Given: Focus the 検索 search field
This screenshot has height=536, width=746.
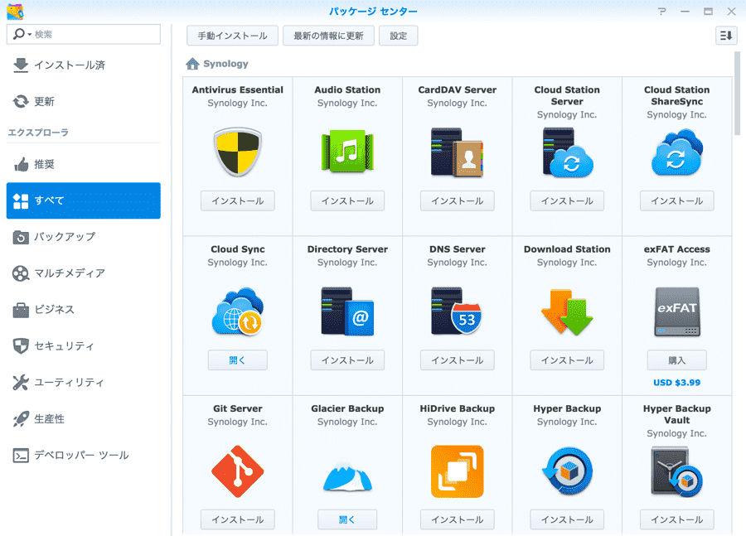Looking at the screenshot, I should pyautogui.click(x=84, y=34).
